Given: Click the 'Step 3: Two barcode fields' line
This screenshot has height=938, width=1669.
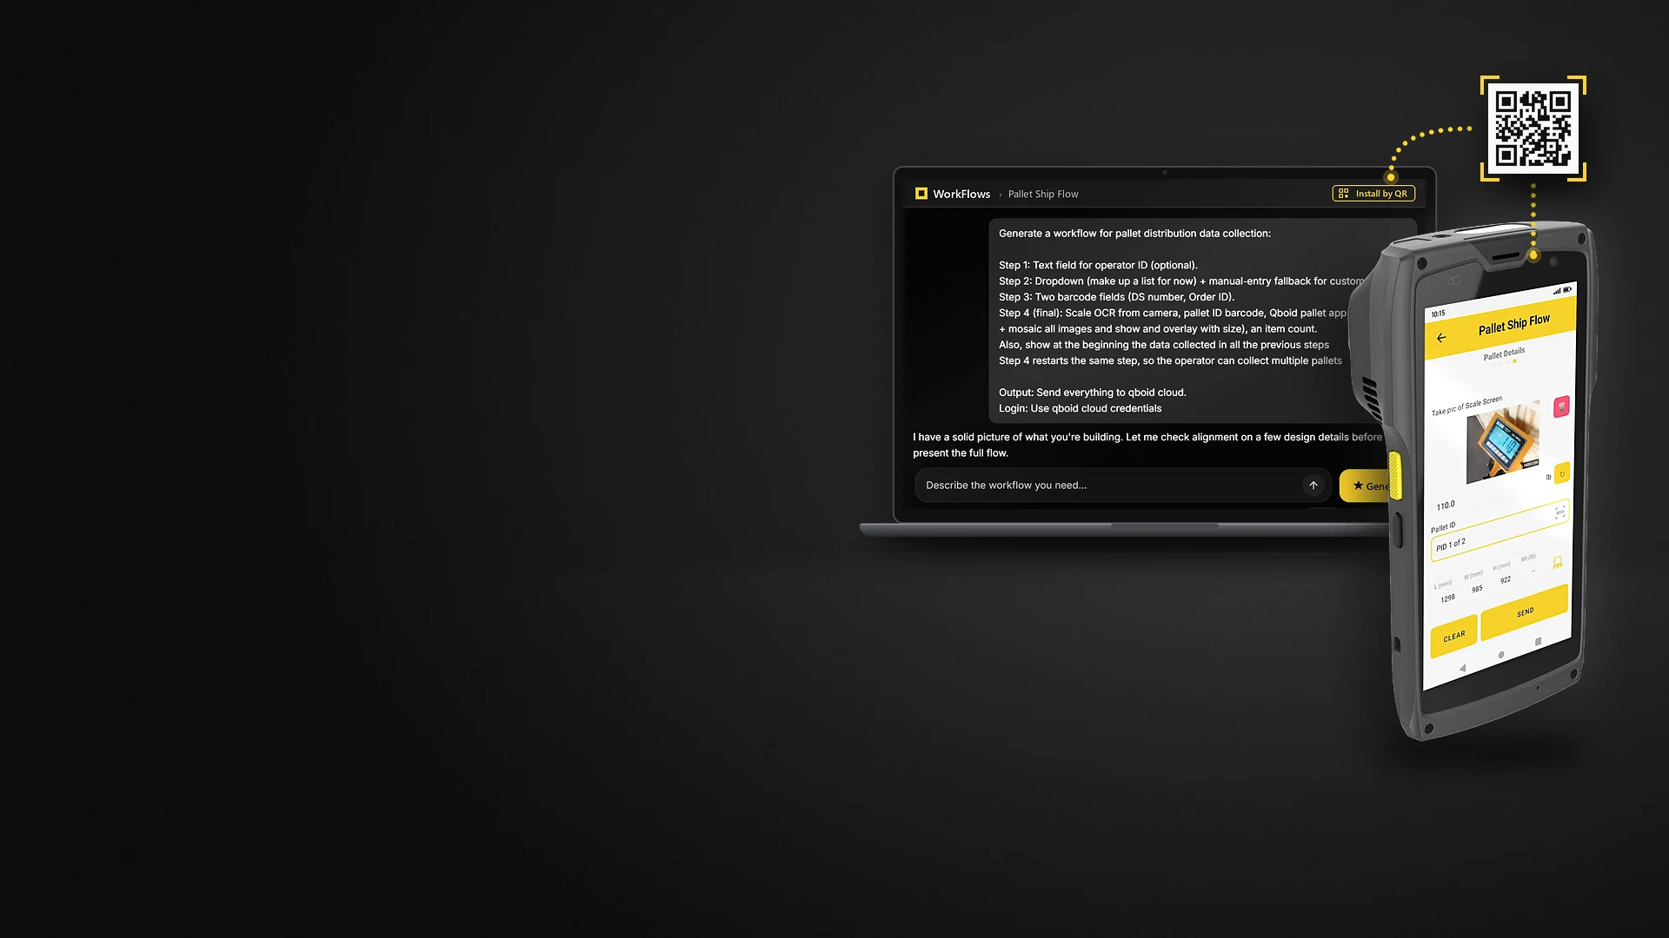Looking at the screenshot, I should click(1116, 297).
